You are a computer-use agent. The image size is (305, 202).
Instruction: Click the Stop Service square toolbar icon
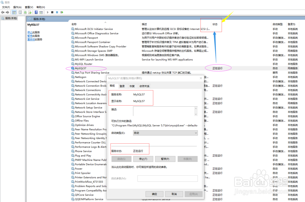52,12
